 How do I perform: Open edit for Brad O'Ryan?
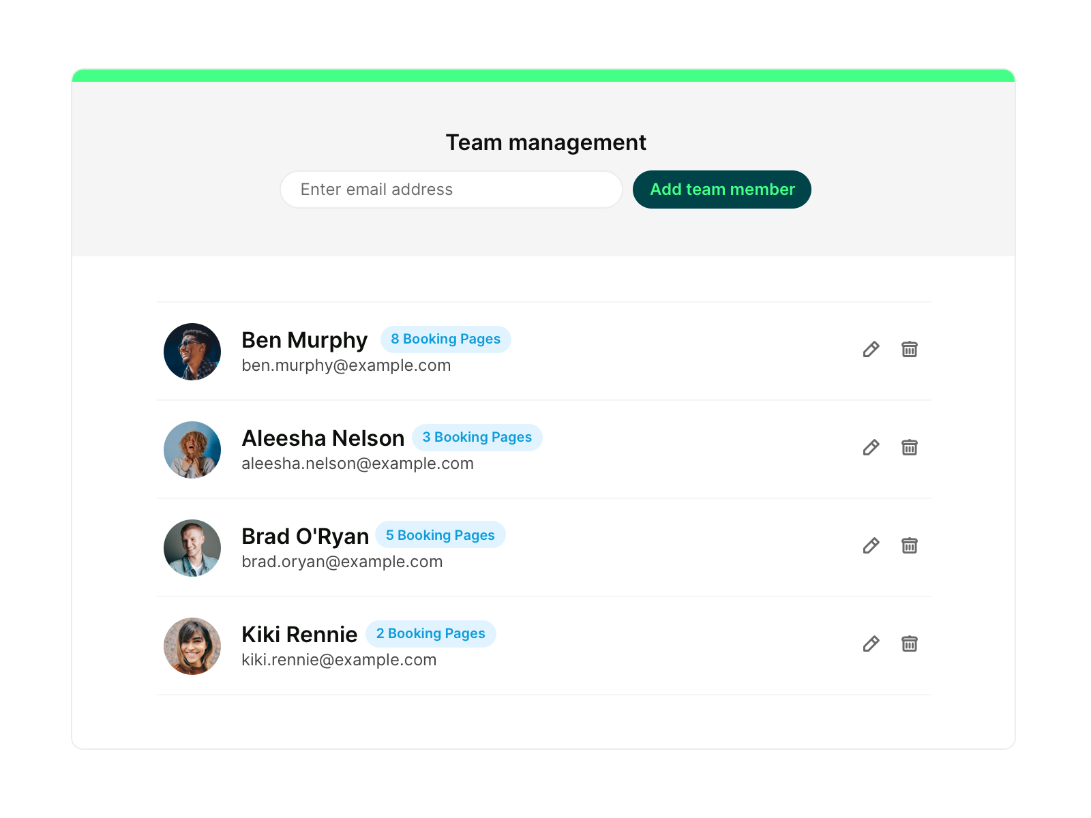click(x=871, y=546)
